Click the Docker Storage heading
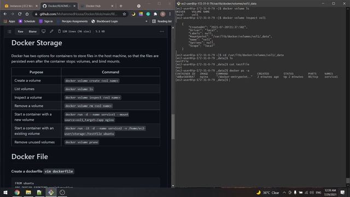Screen dimensions: 350x197 (x=37, y=43)
